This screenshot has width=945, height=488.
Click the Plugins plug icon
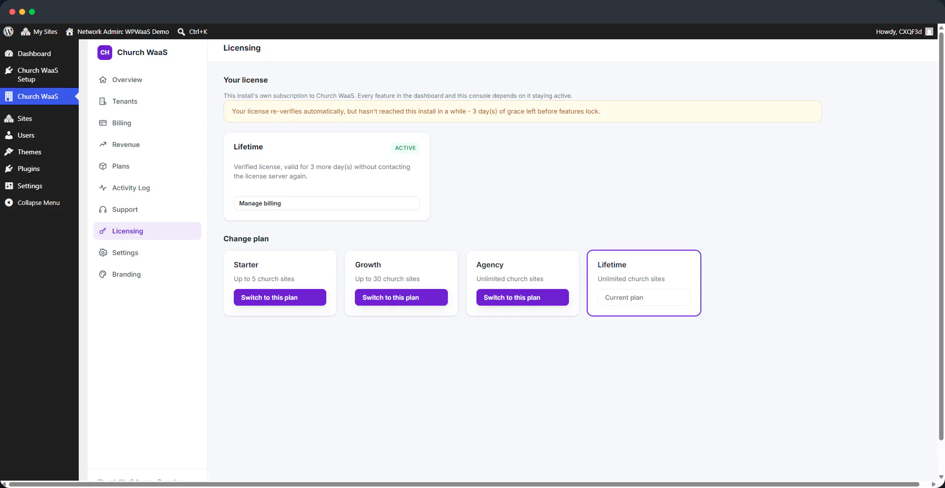[9, 169]
